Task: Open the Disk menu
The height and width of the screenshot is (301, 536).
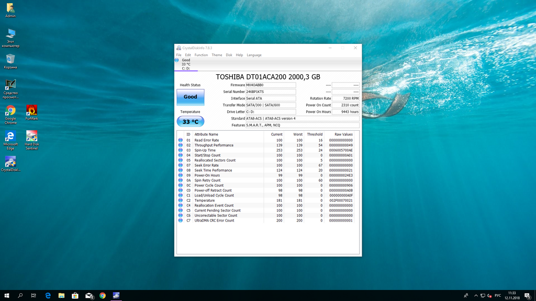Action: click(229, 55)
